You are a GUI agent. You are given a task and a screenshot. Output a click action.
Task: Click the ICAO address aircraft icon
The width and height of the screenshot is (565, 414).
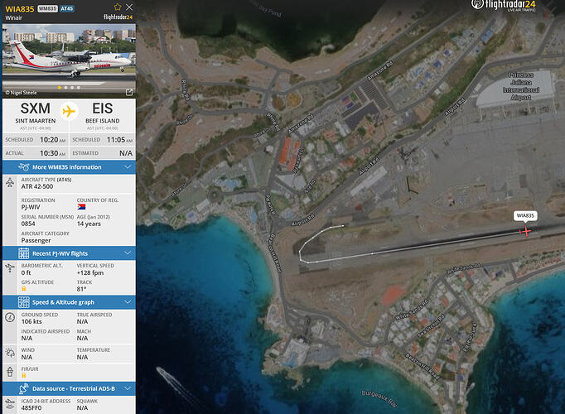10,404
